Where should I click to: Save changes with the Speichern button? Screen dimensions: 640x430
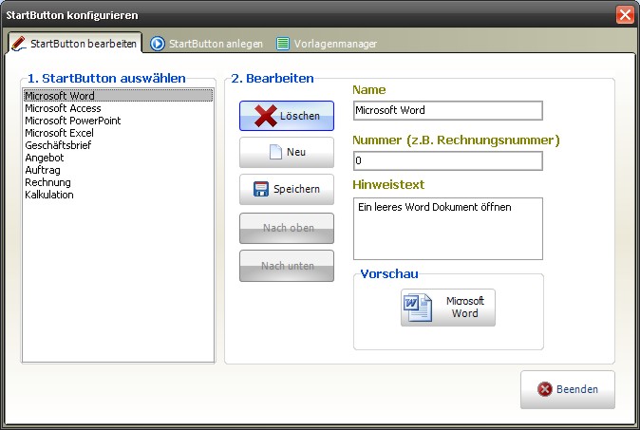click(x=287, y=189)
